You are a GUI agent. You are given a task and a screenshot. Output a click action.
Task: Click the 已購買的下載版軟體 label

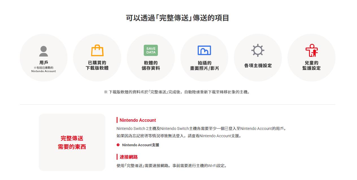pyautogui.click(x=97, y=65)
